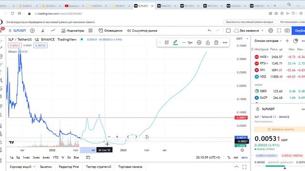
Task: Toggle the drawing lock icon
Action: [208, 42]
